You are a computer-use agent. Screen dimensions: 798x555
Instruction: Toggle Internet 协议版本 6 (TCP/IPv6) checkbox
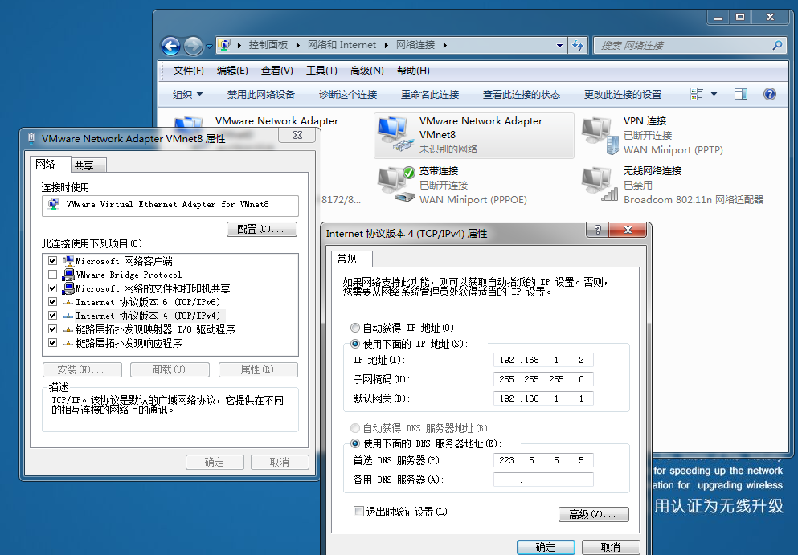click(x=52, y=302)
